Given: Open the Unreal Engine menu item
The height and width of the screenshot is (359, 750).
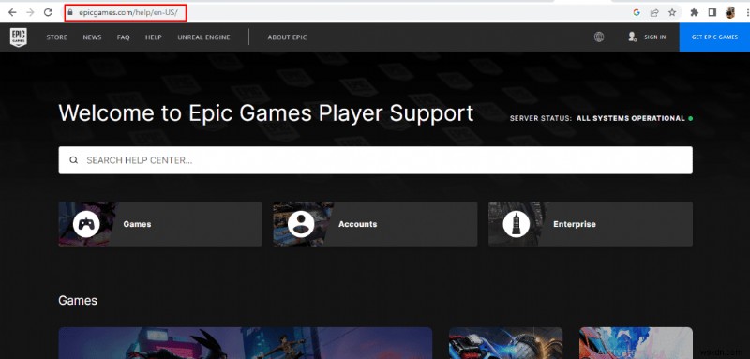Looking at the screenshot, I should point(203,37).
